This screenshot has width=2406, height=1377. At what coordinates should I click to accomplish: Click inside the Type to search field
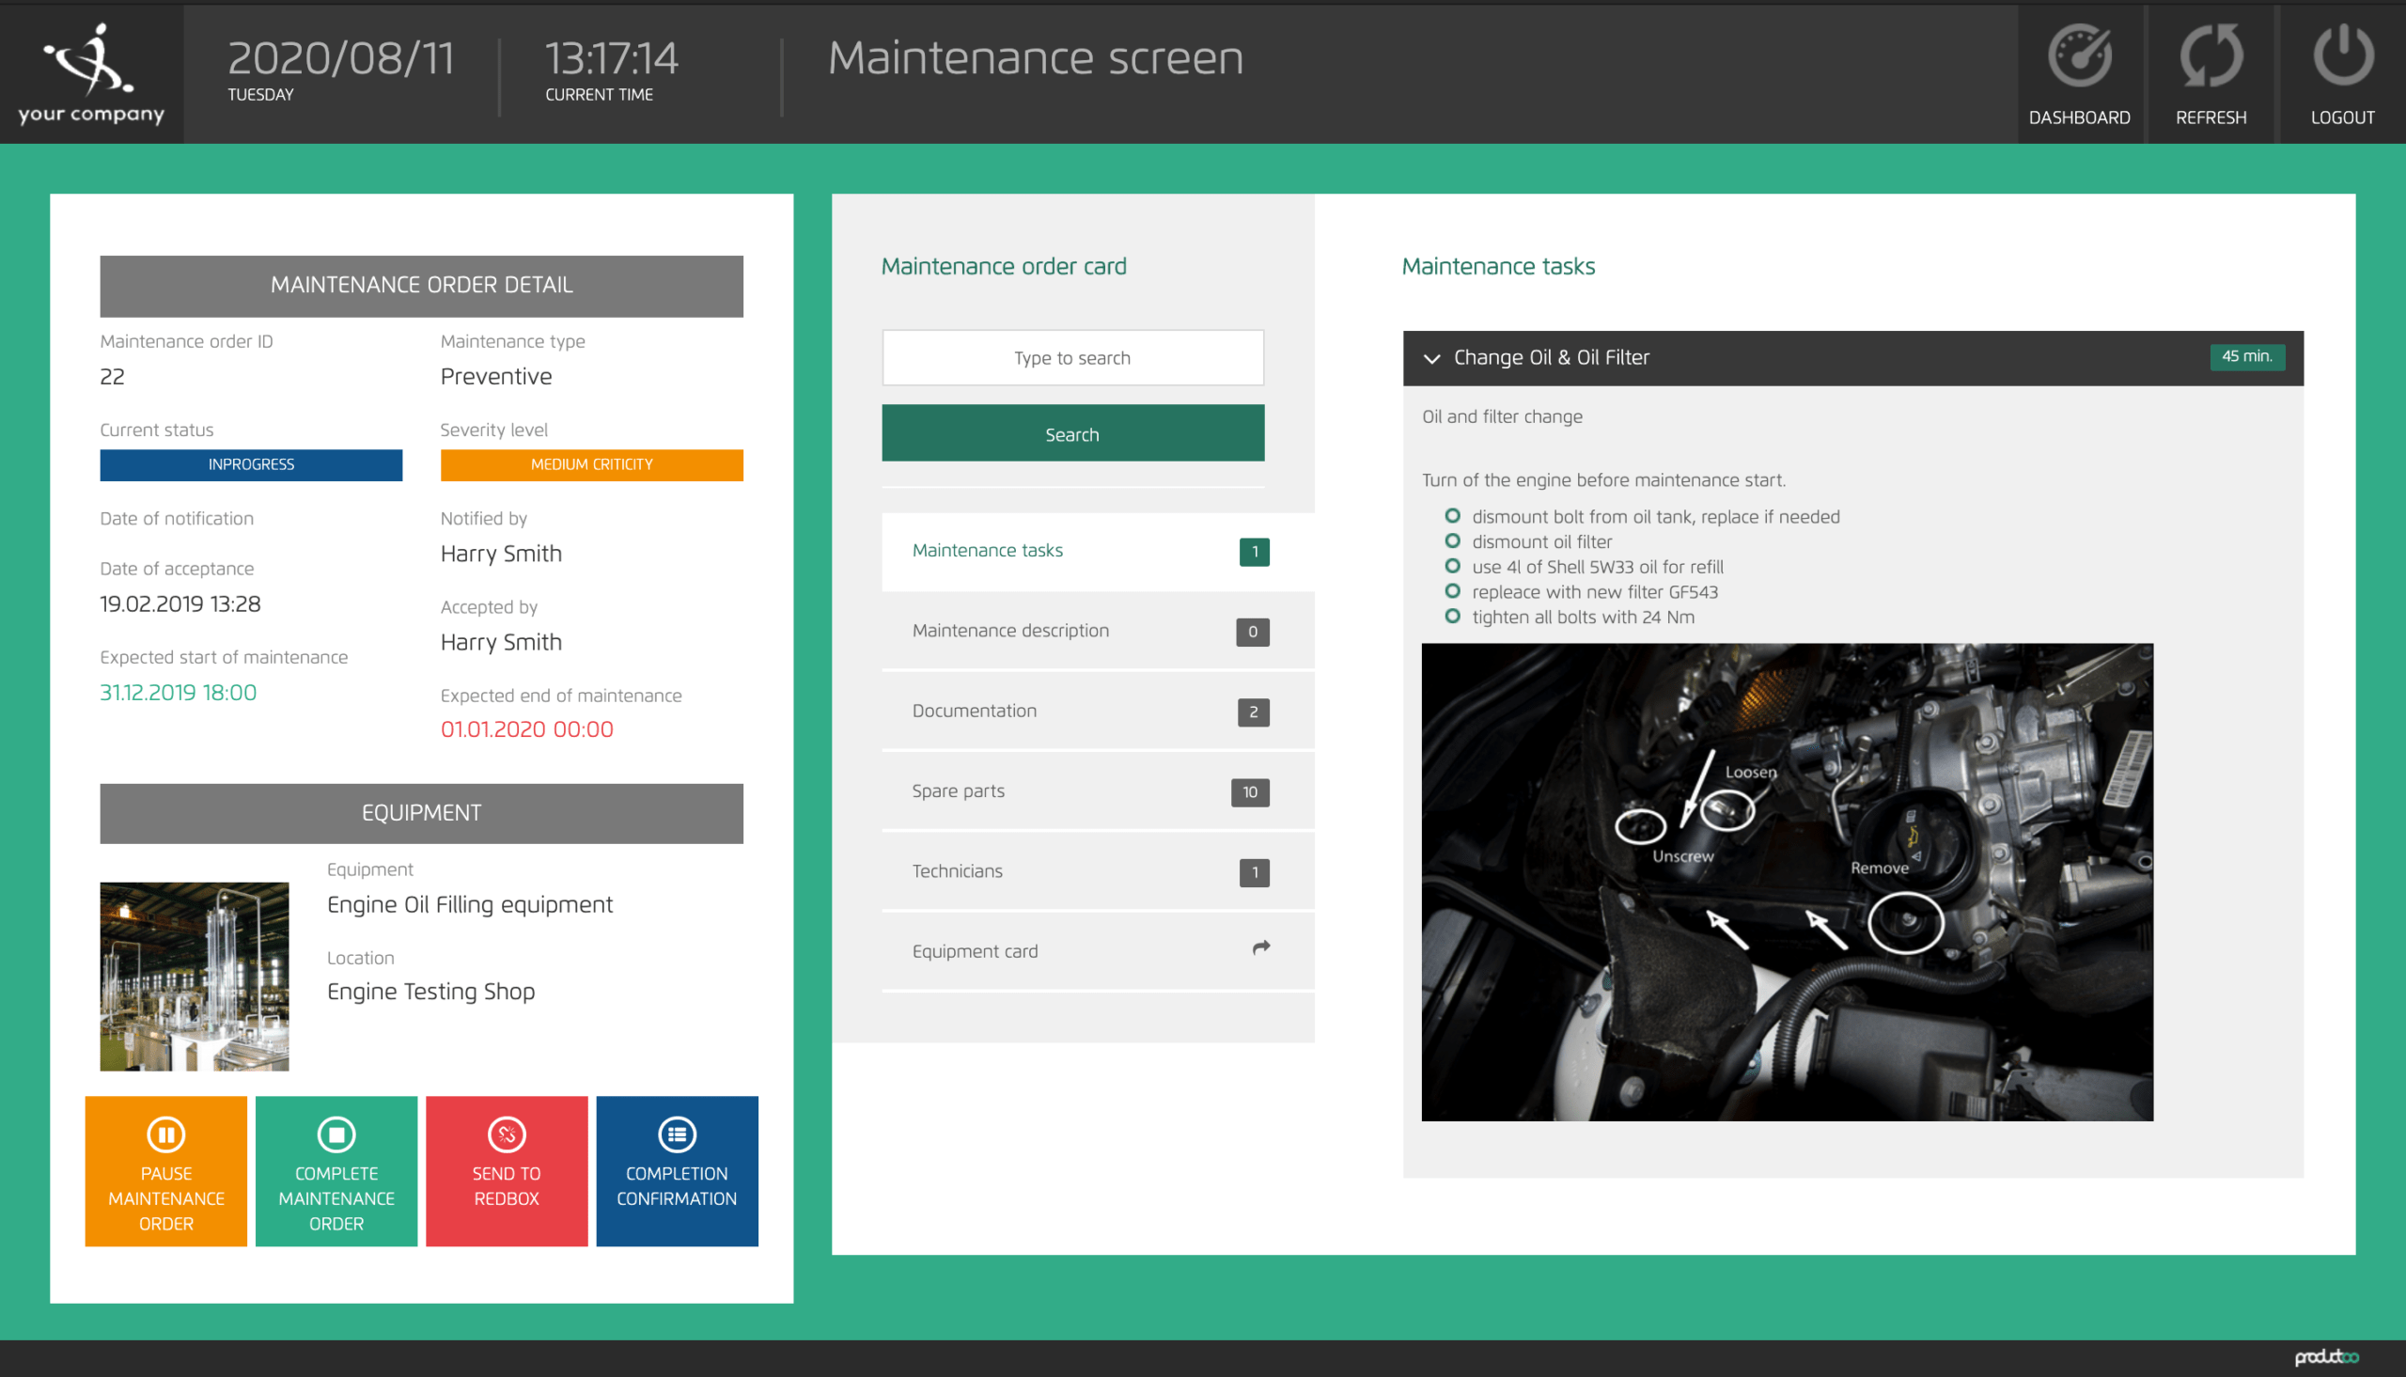click(x=1072, y=357)
